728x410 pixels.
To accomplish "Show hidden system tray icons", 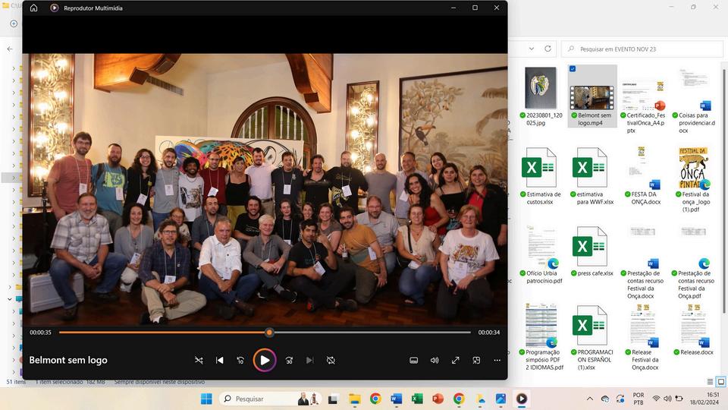I will [x=590, y=399].
